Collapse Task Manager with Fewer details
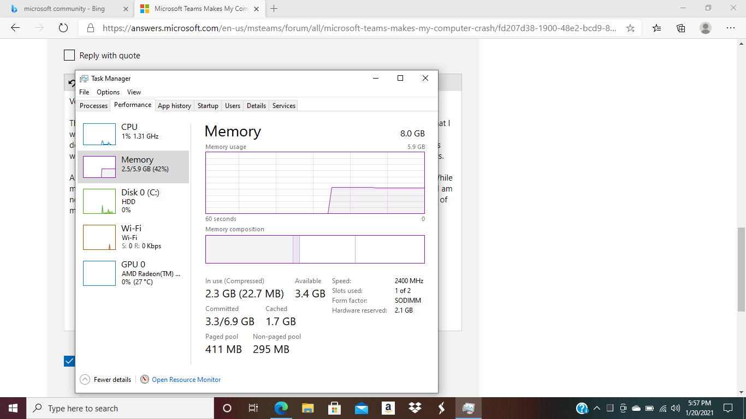This screenshot has height=419, width=746. (x=106, y=379)
